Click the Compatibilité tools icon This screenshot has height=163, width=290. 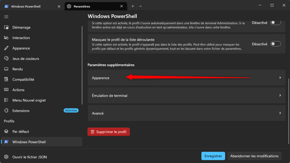(6, 79)
